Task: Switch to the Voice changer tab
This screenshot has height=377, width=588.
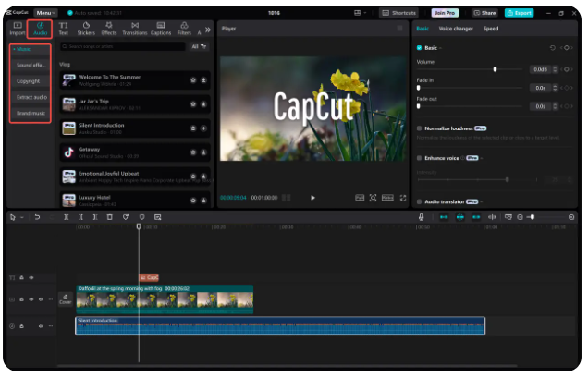Action: pos(458,29)
